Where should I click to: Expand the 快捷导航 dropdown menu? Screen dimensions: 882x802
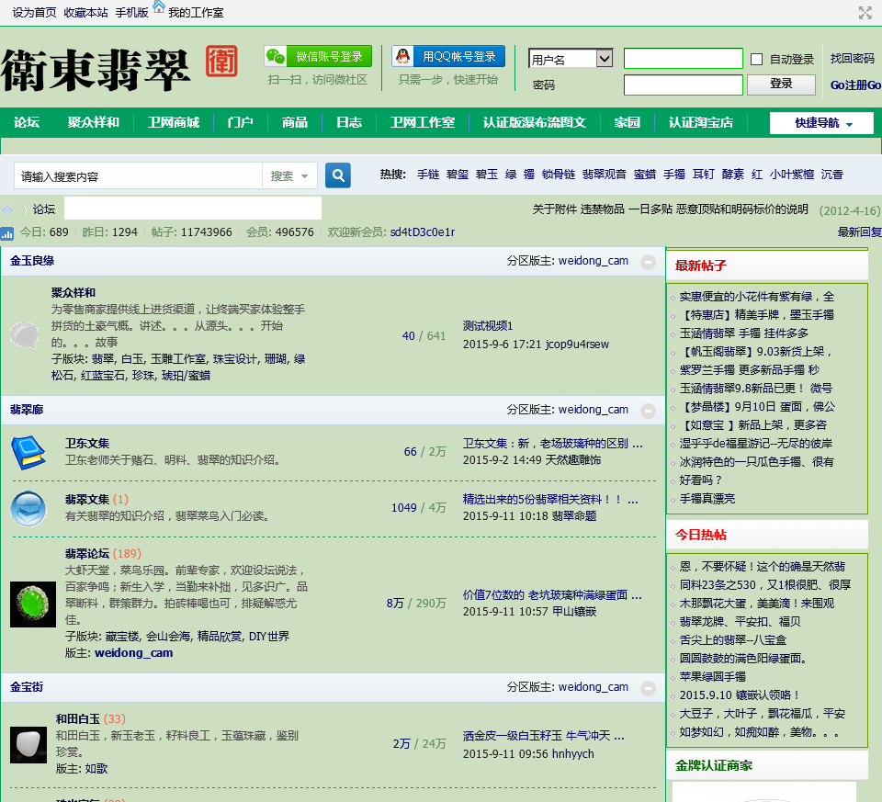(x=821, y=123)
